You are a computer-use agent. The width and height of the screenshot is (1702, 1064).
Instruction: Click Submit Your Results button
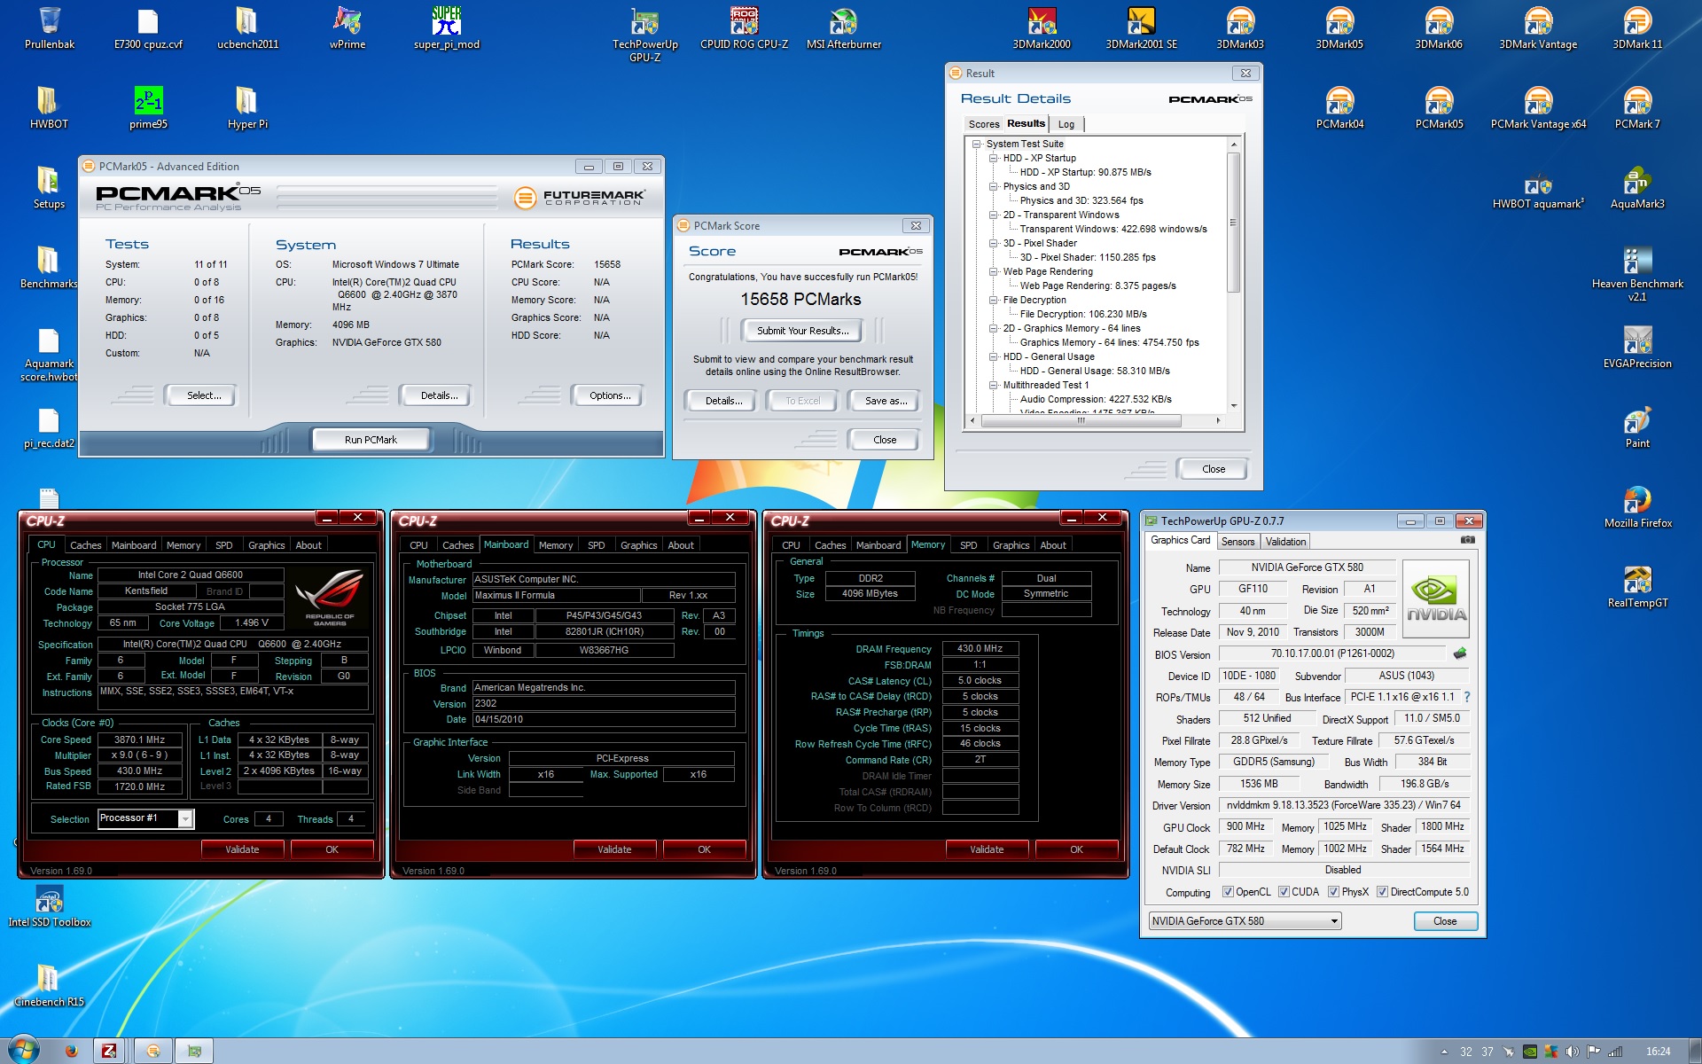click(x=802, y=331)
